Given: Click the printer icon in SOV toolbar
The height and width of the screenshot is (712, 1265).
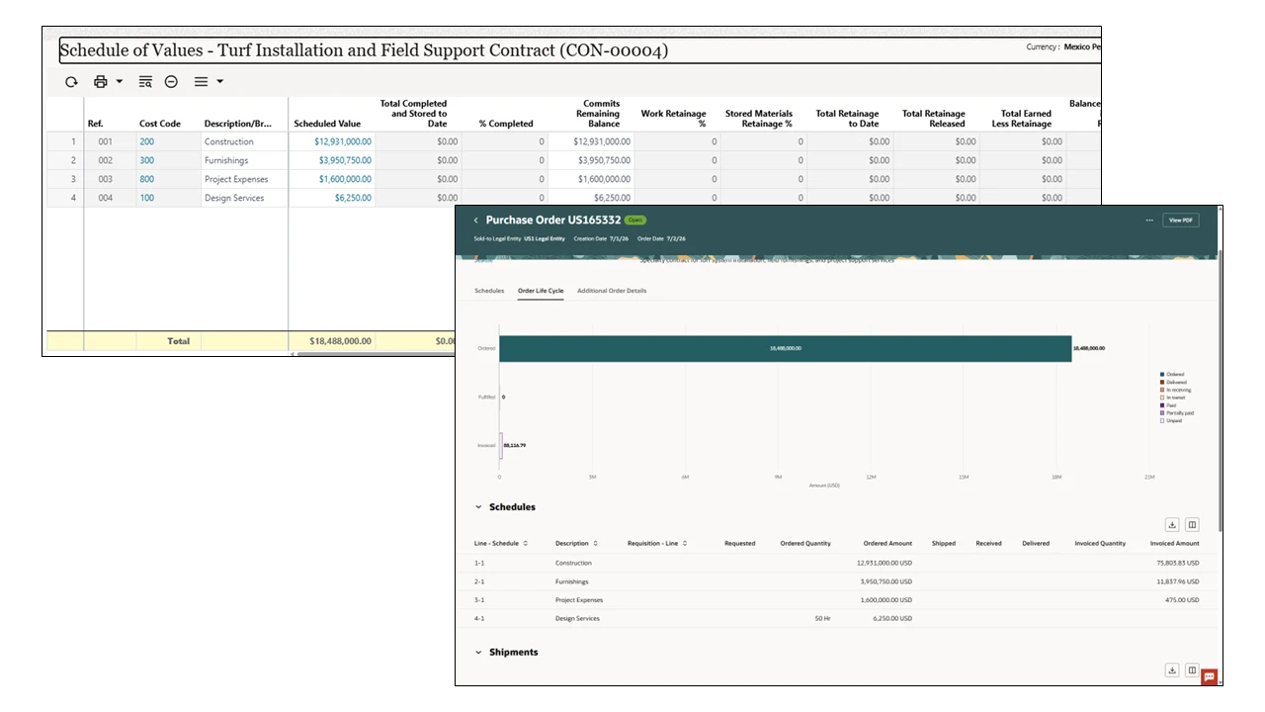Looking at the screenshot, I should point(100,82).
